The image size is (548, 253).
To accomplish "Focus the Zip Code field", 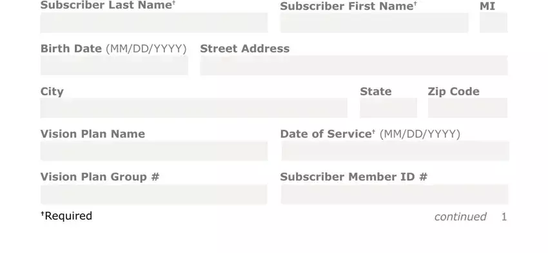I will 467,108.
